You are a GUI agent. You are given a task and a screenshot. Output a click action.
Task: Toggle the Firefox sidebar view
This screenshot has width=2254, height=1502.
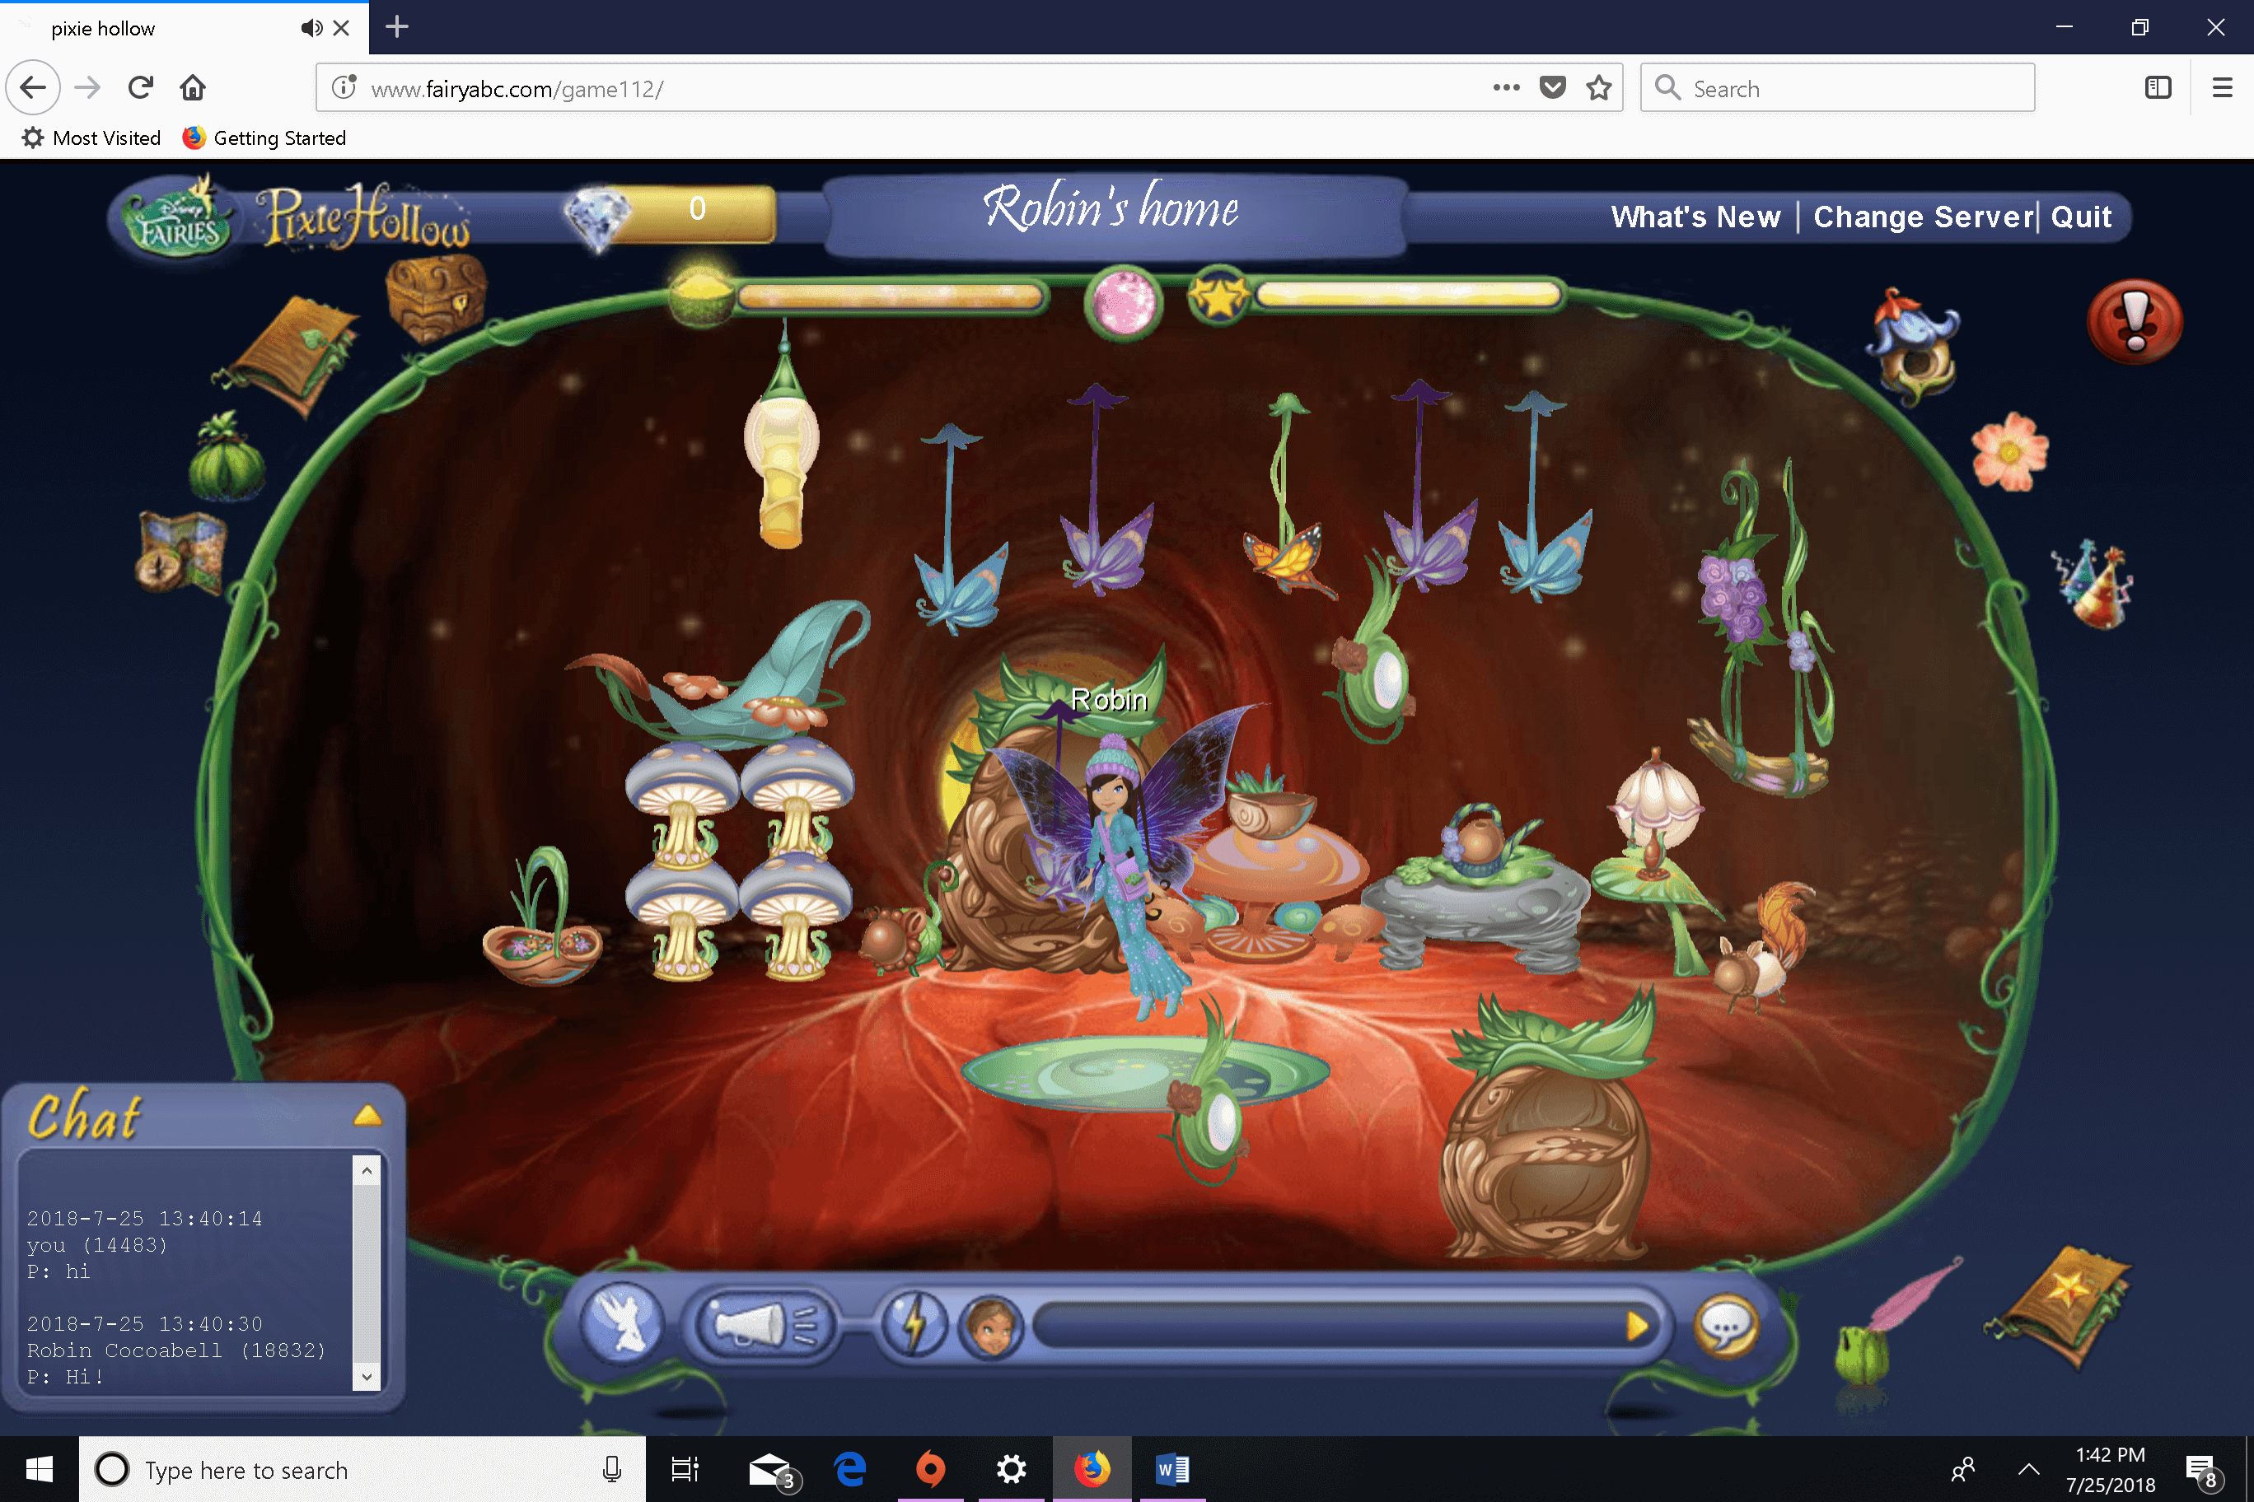(2158, 88)
